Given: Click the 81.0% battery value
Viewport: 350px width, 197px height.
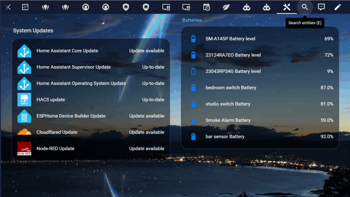Looking at the screenshot, I should 327,104.
